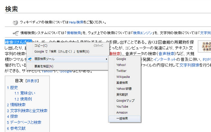This screenshot has height=132, width=211.
Task: Go to contents entry 6 参考文献
Action: pos(16,128)
